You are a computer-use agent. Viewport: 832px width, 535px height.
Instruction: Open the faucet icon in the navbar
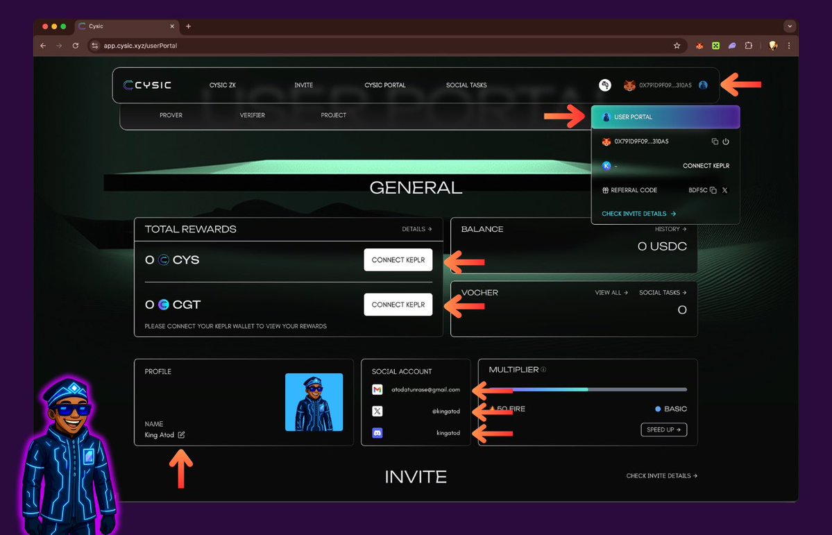(605, 85)
